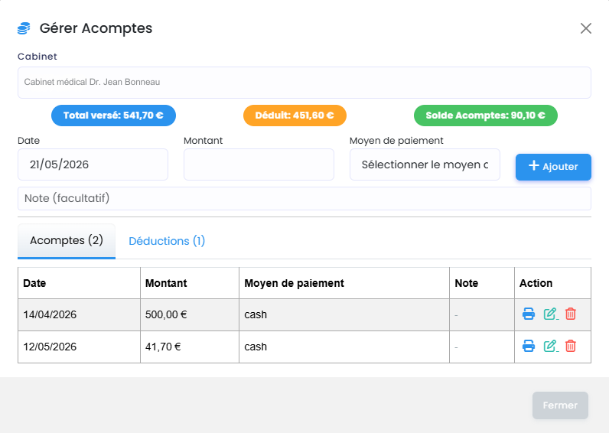Click the Déduit: 451,60 € badge
This screenshot has width=609, height=433.
point(295,116)
